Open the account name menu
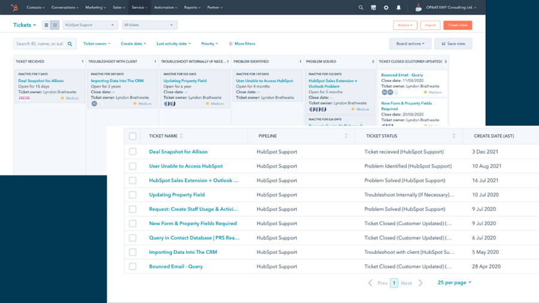539x303 pixels. point(451,7)
